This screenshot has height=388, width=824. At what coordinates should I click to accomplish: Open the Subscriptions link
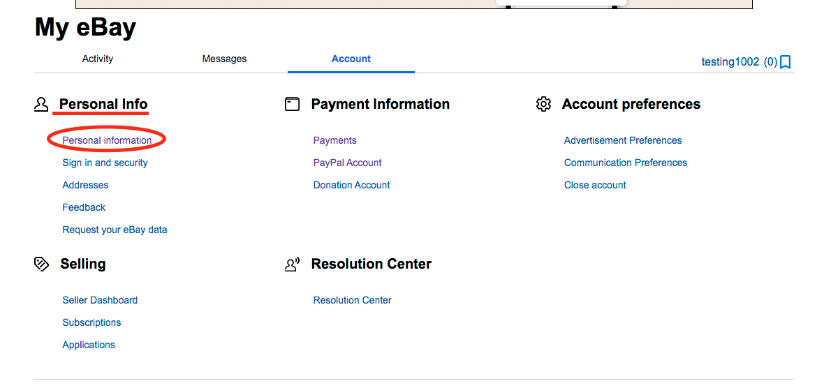92,322
